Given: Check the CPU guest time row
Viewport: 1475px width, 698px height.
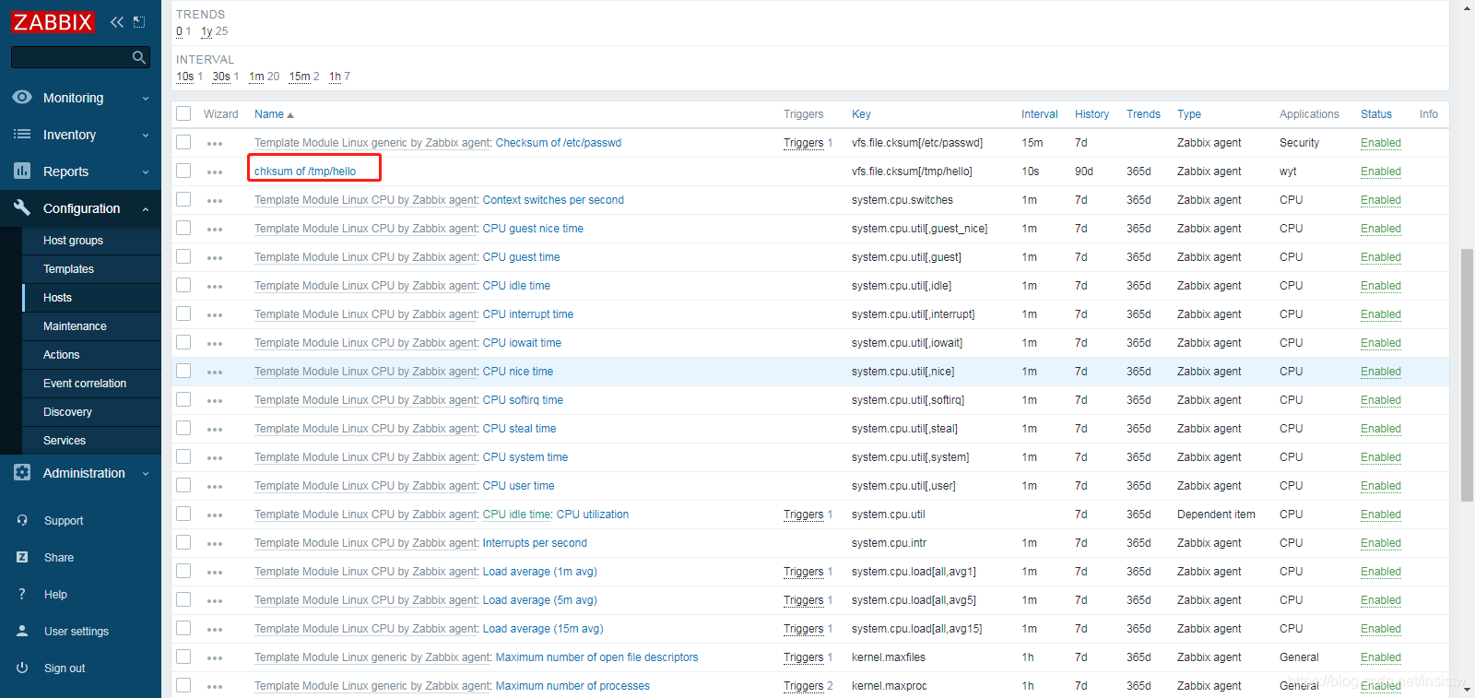Looking at the screenshot, I should click(183, 256).
